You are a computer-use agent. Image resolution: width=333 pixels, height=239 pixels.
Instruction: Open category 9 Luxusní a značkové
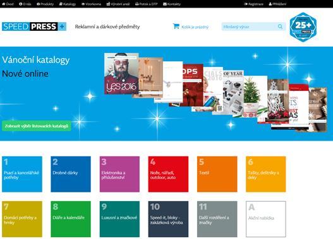(119, 219)
